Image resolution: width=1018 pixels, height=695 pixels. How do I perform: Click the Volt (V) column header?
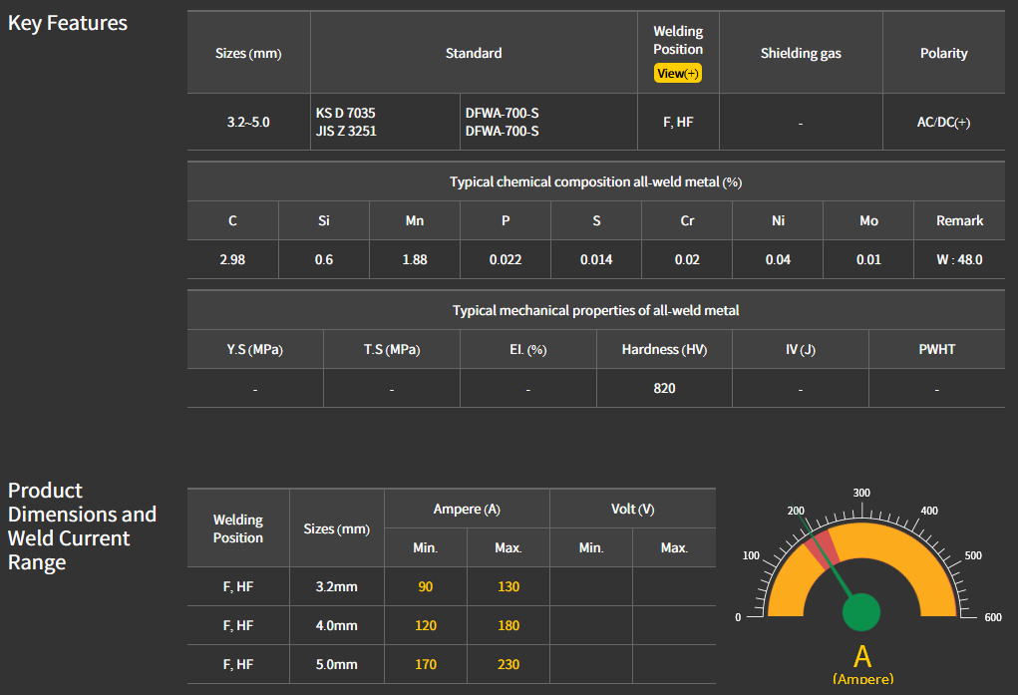632,510
